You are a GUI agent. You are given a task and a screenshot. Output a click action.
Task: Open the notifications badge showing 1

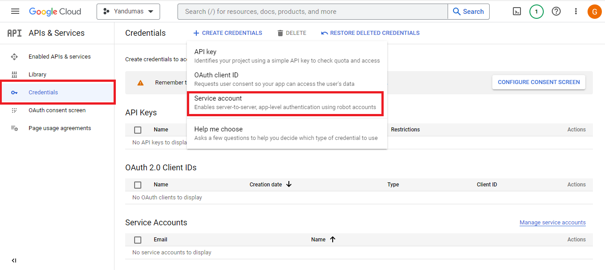pos(537,12)
